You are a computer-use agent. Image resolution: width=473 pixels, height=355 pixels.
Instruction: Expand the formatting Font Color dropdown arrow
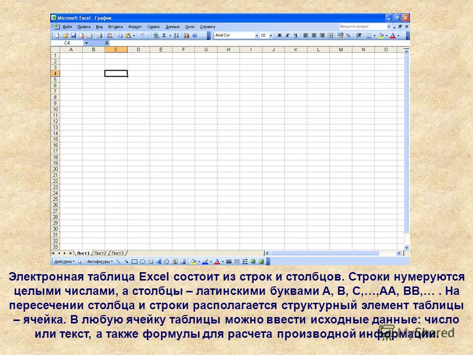pos(399,35)
